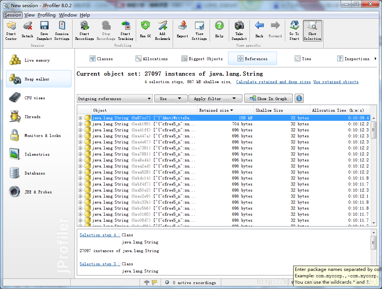Add a bookmark from the toolbar

tap(163, 31)
